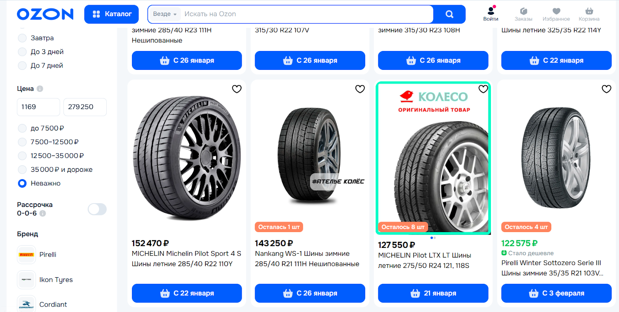619x312 pixels.
Task: Click the blue search magnifier button
Action: pyautogui.click(x=449, y=14)
